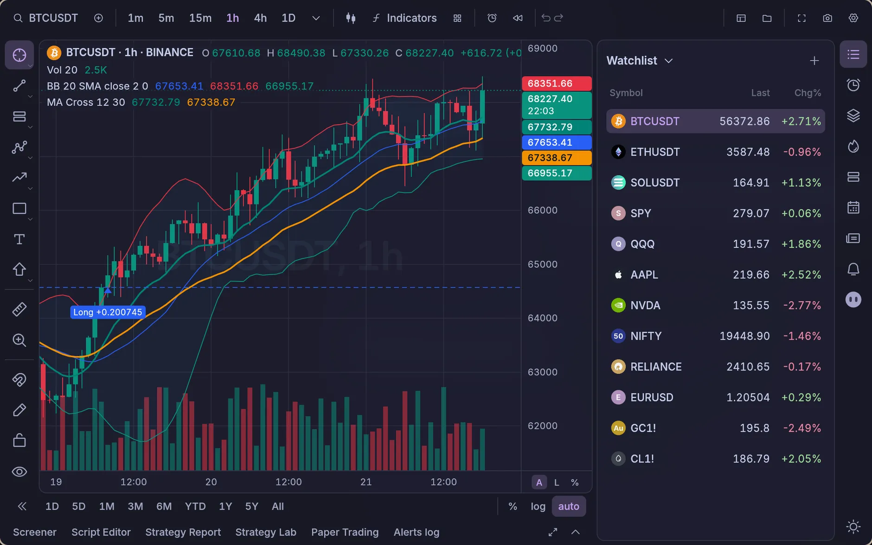Select the NVDA row in watchlist
The image size is (872, 545).
(x=716, y=305)
